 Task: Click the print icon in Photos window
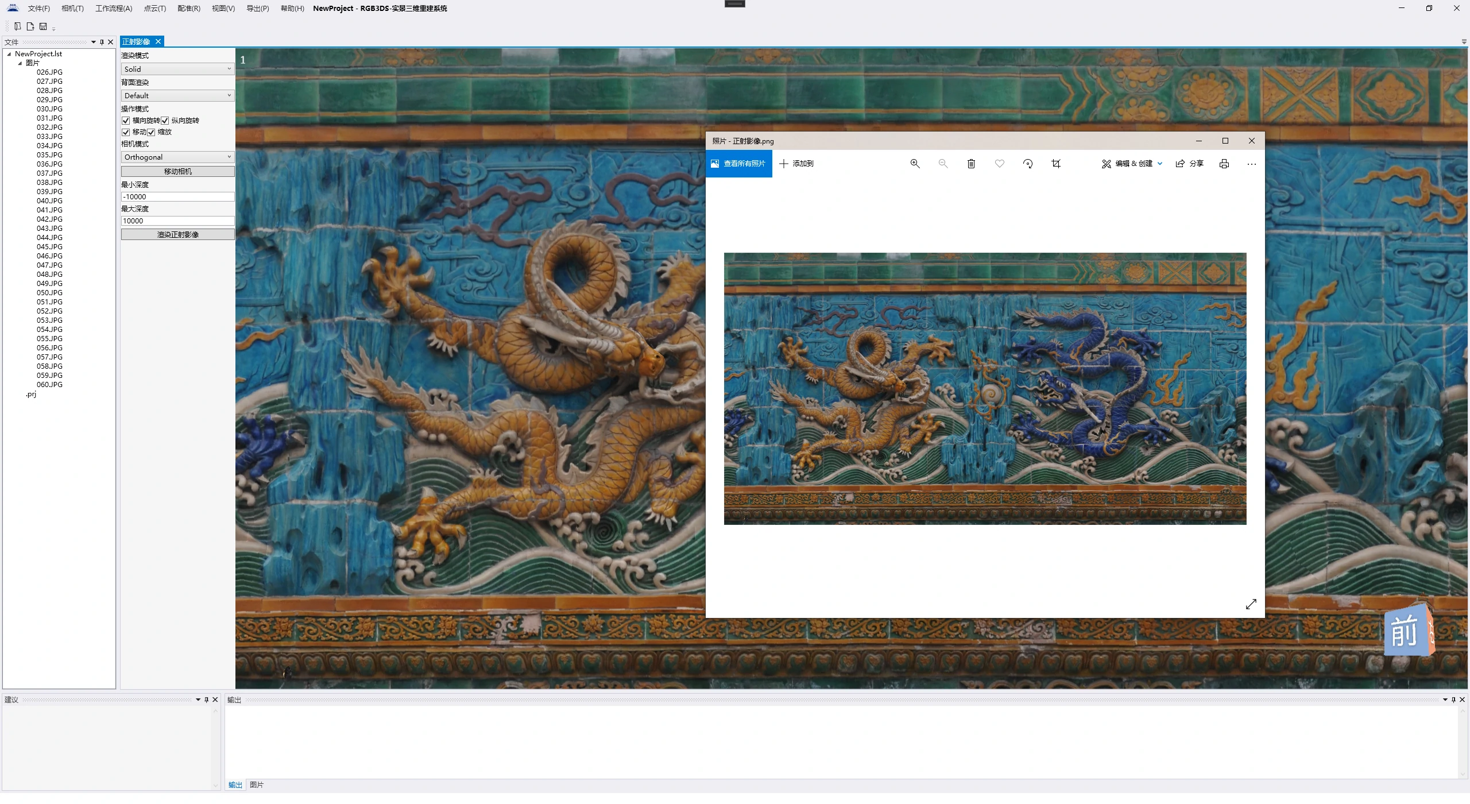coord(1224,164)
